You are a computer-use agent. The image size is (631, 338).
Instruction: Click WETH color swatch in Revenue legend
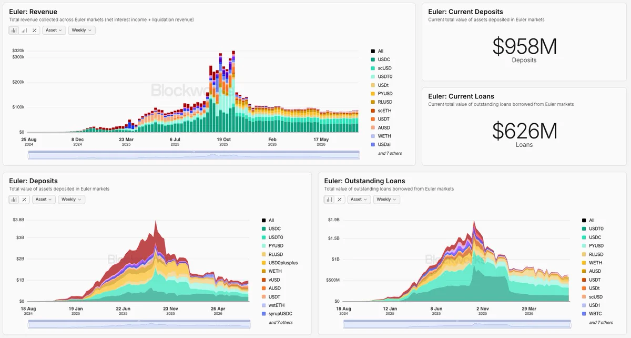[373, 136]
